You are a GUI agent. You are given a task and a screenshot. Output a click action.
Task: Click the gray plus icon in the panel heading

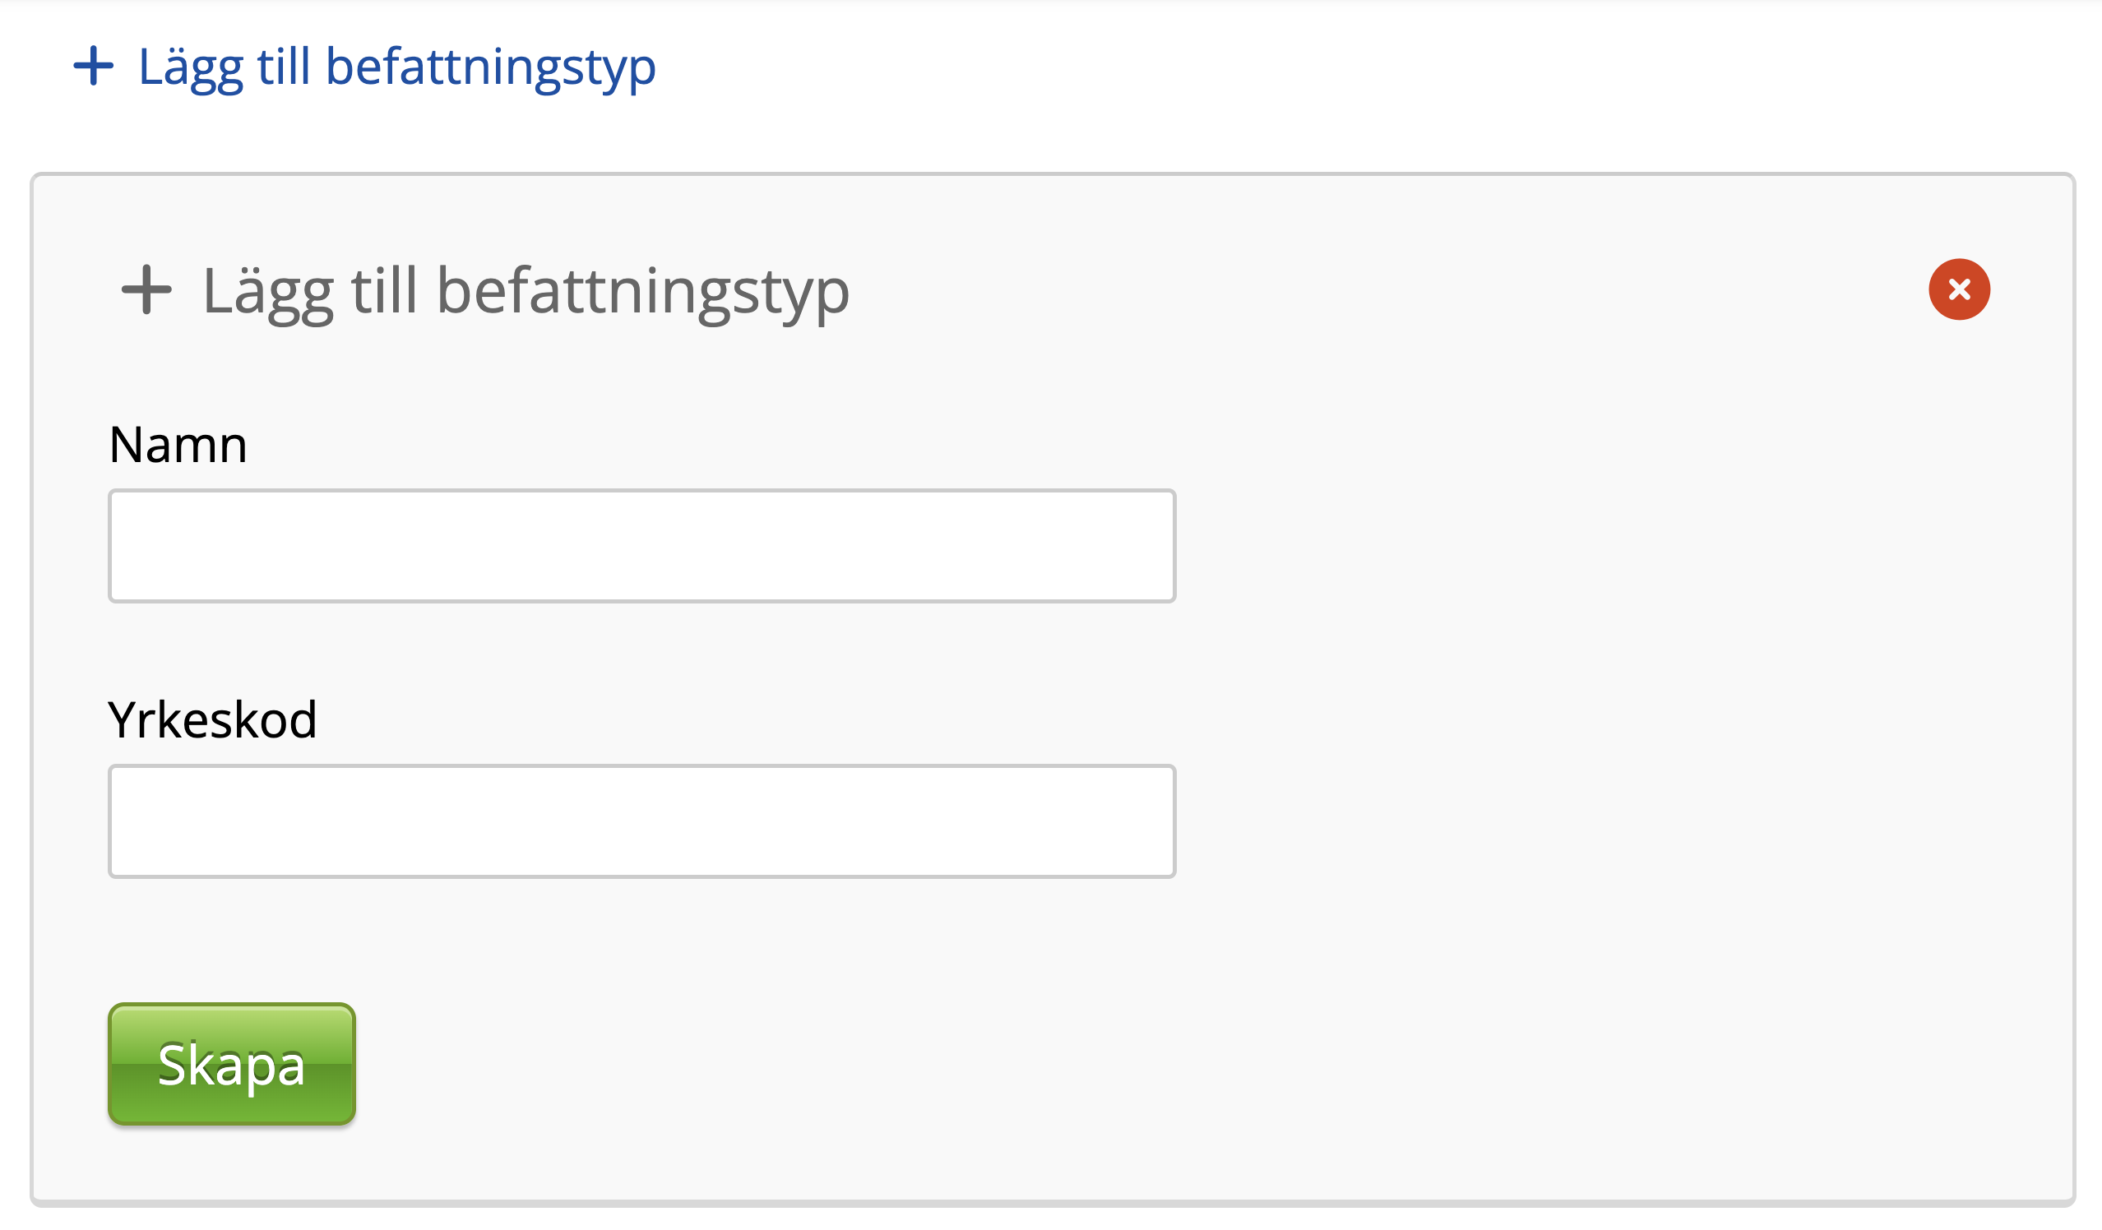pos(147,289)
